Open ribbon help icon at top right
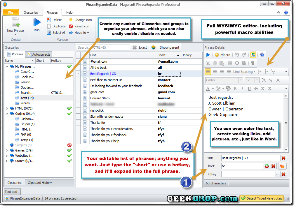The height and width of the screenshot is (208, 296). pyautogui.click(x=286, y=13)
